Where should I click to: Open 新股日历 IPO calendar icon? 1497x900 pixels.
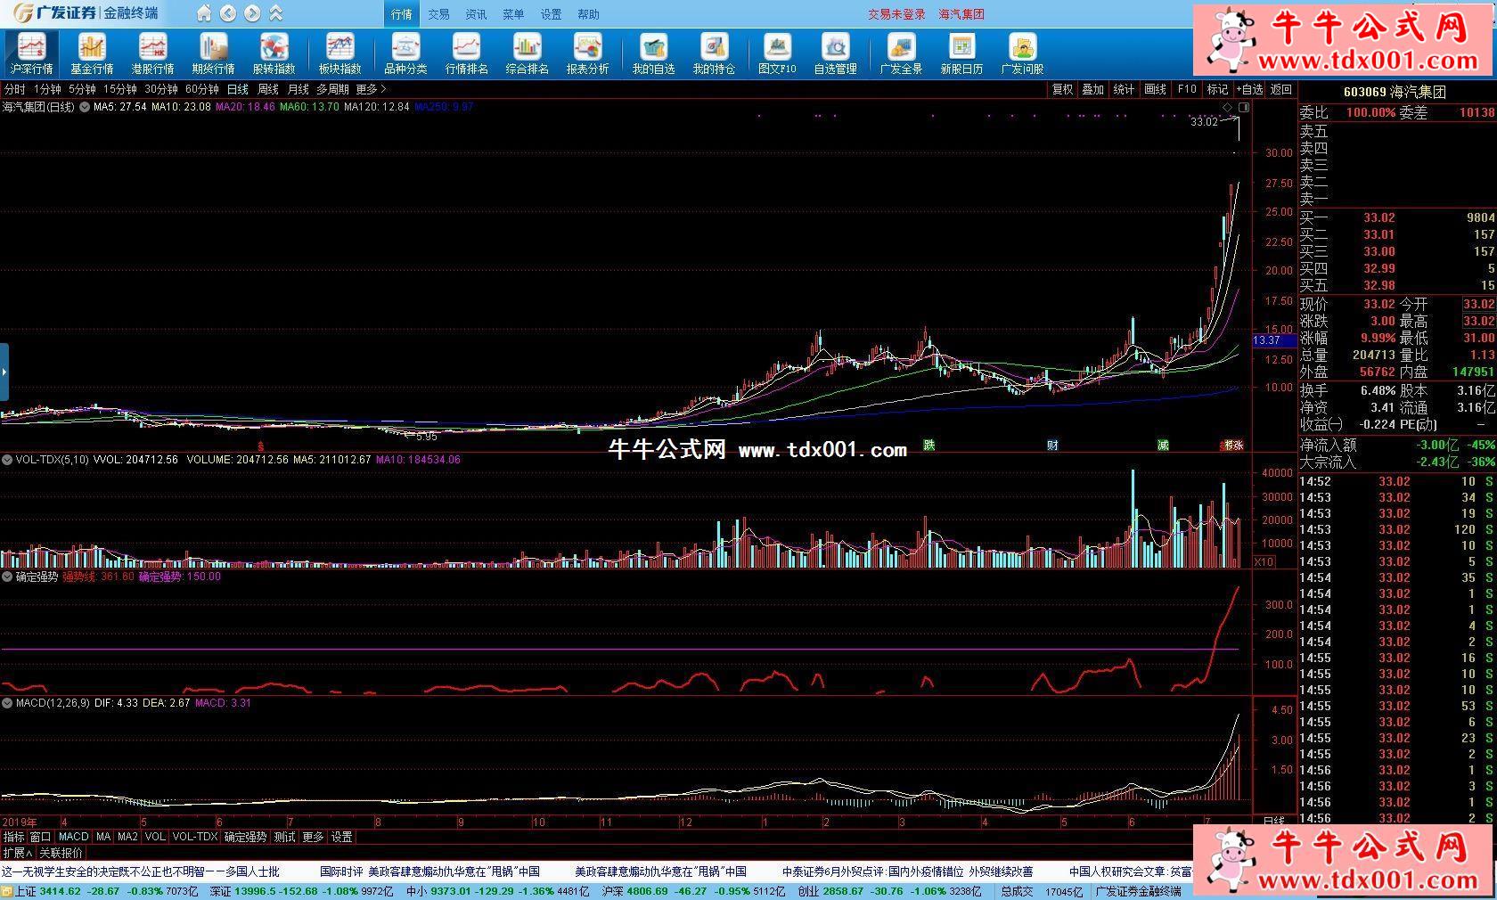point(961,53)
